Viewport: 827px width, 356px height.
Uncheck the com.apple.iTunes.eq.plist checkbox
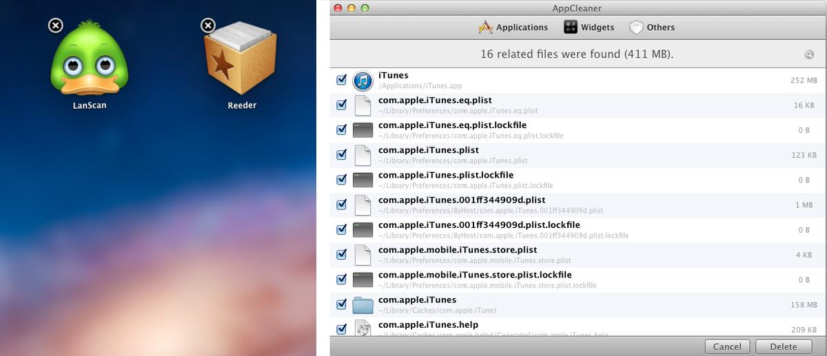(x=341, y=105)
